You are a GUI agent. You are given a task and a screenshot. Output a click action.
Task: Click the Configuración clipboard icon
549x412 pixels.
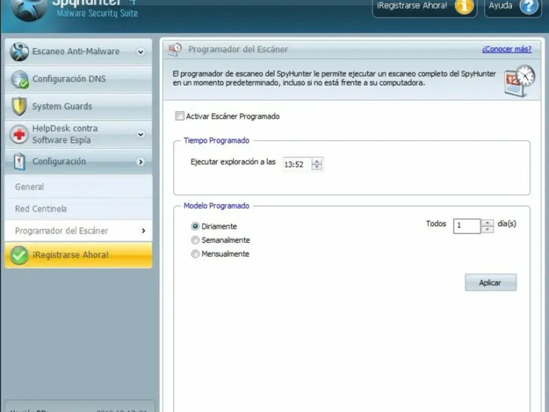[x=20, y=161]
